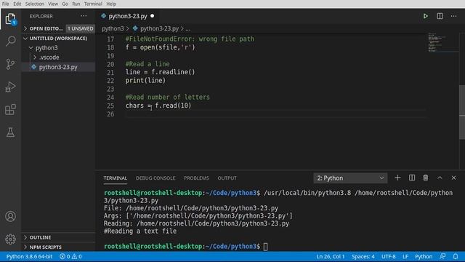Click python file icon in breadcrumb
This screenshot has width=465, height=262.
click(135, 28)
